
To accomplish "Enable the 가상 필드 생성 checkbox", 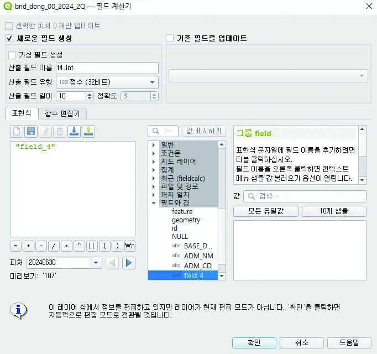I will (13, 55).
